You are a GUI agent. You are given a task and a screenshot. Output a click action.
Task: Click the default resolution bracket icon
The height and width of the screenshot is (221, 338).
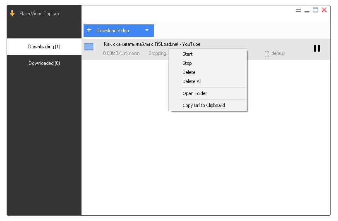point(267,54)
